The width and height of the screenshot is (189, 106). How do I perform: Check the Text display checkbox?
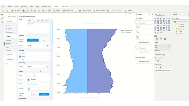click(x=20, y=59)
